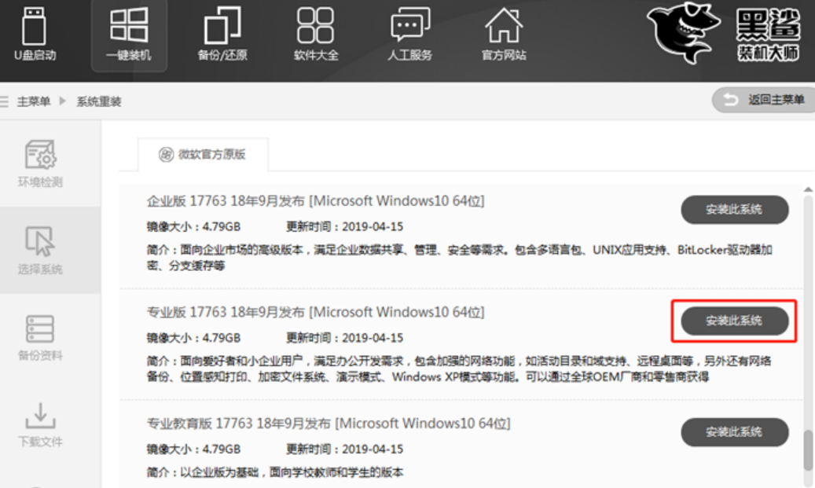Image resolution: width=815 pixels, height=488 pixels.
Task: Click the 系统重装 breadcrumb item
Action: point(99,101)
